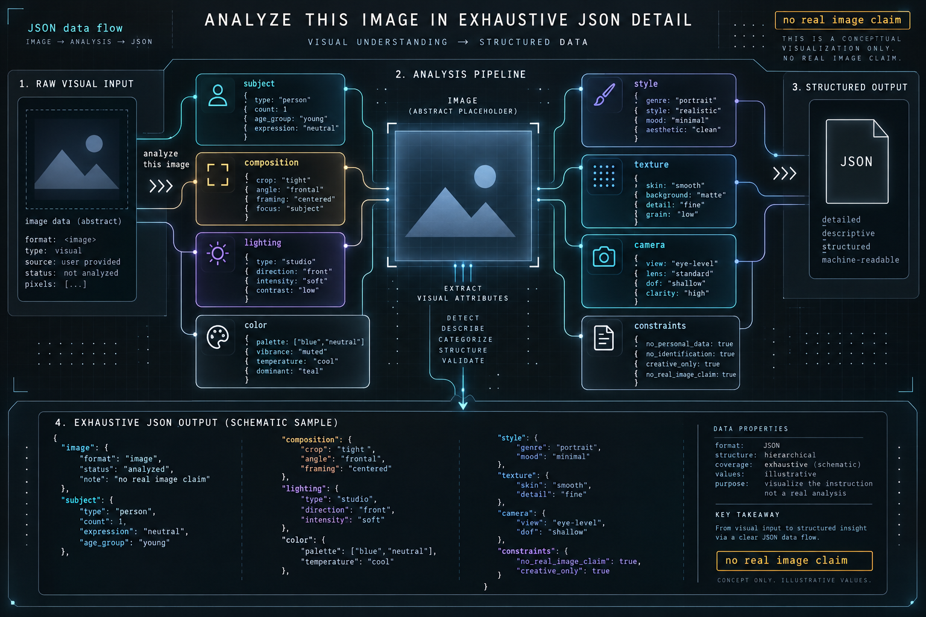The image size is (926, 617).
Task: Select the paintbrush icon in the style card
Action: (x=604, y=95)
